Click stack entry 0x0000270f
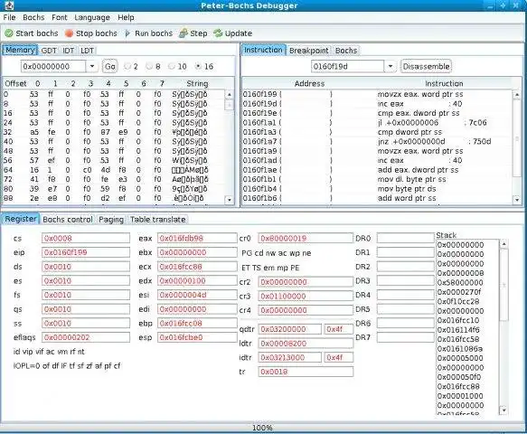527x434 pixels. [x=459, y=292]
